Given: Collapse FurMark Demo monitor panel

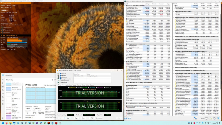Looking at the screenshot, I should 1,3.
